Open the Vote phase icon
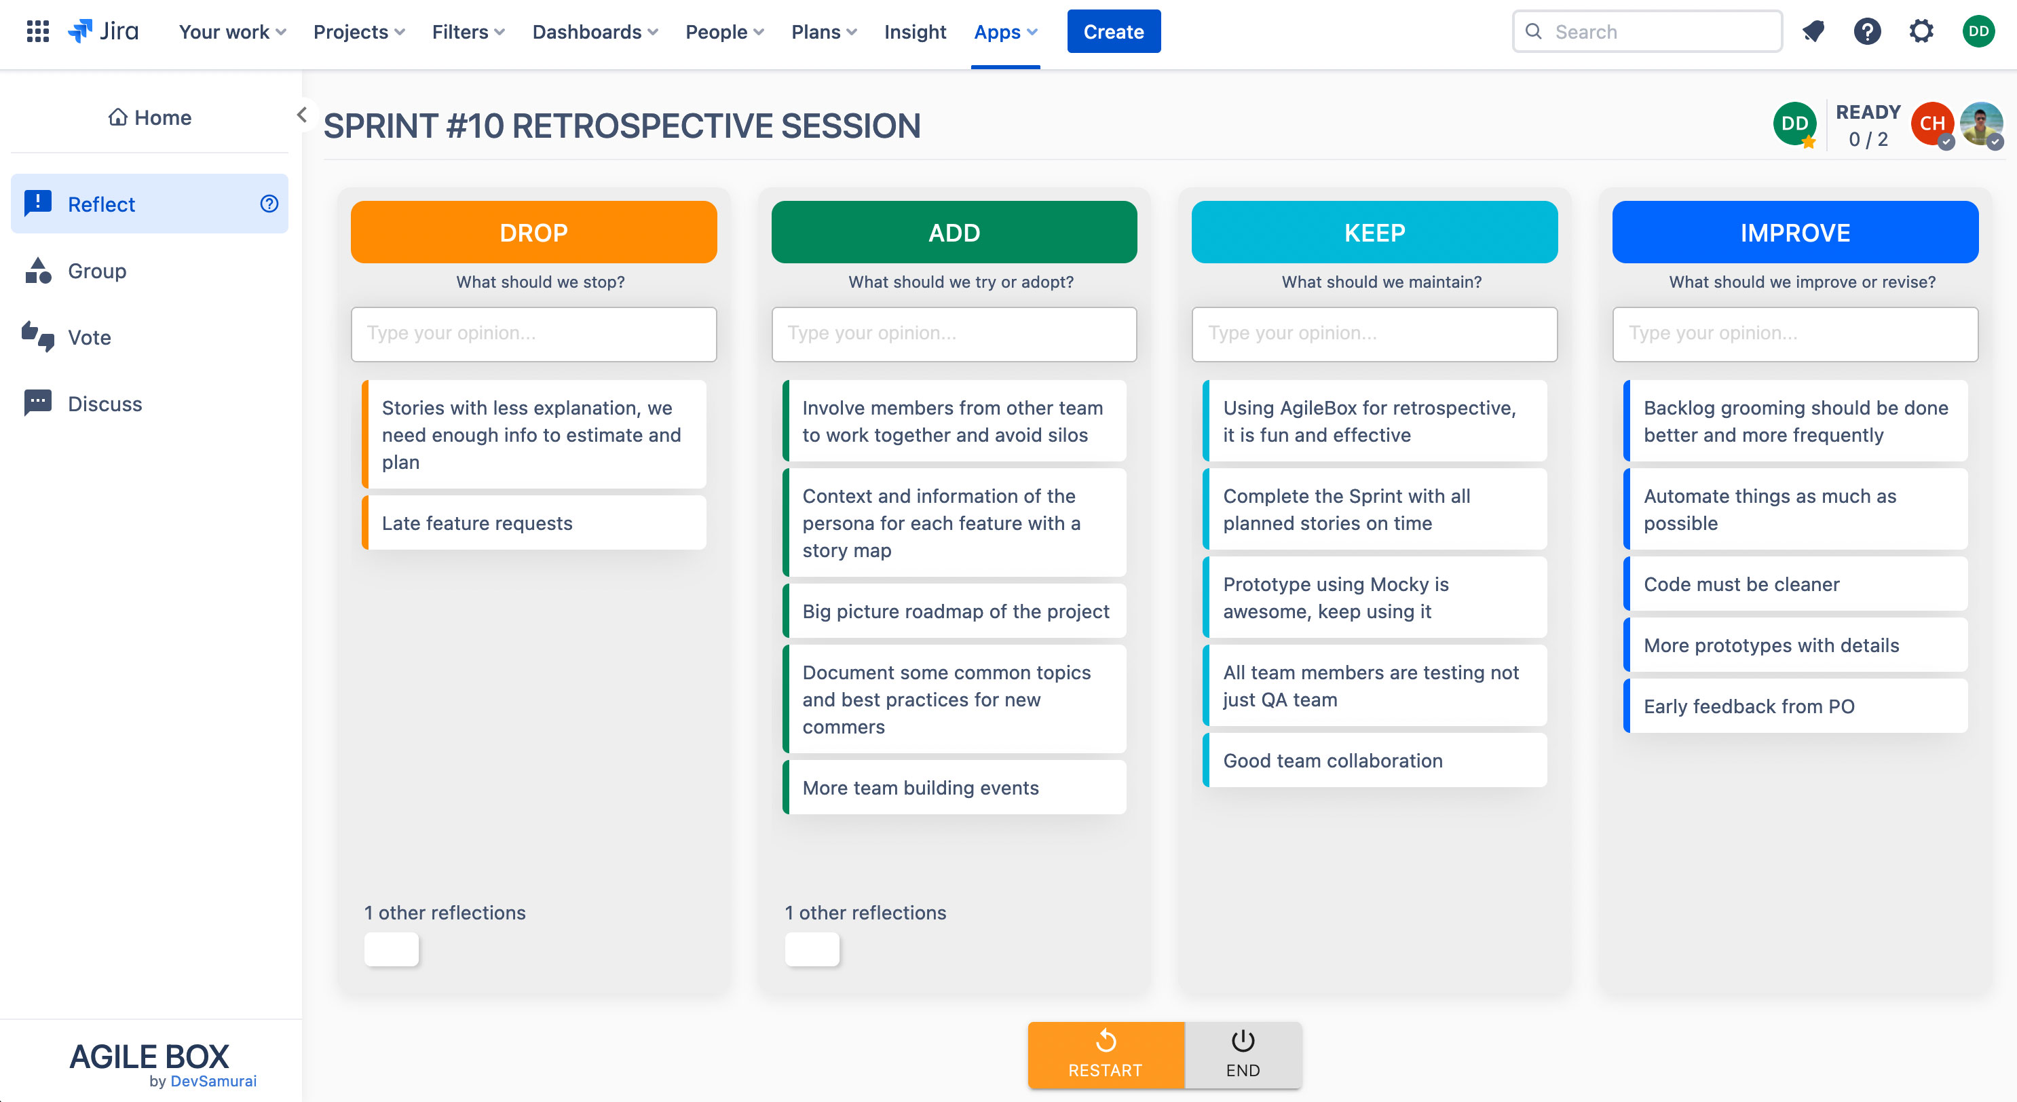Screen dimensions: 2017x1102 (x=37, y=337)
